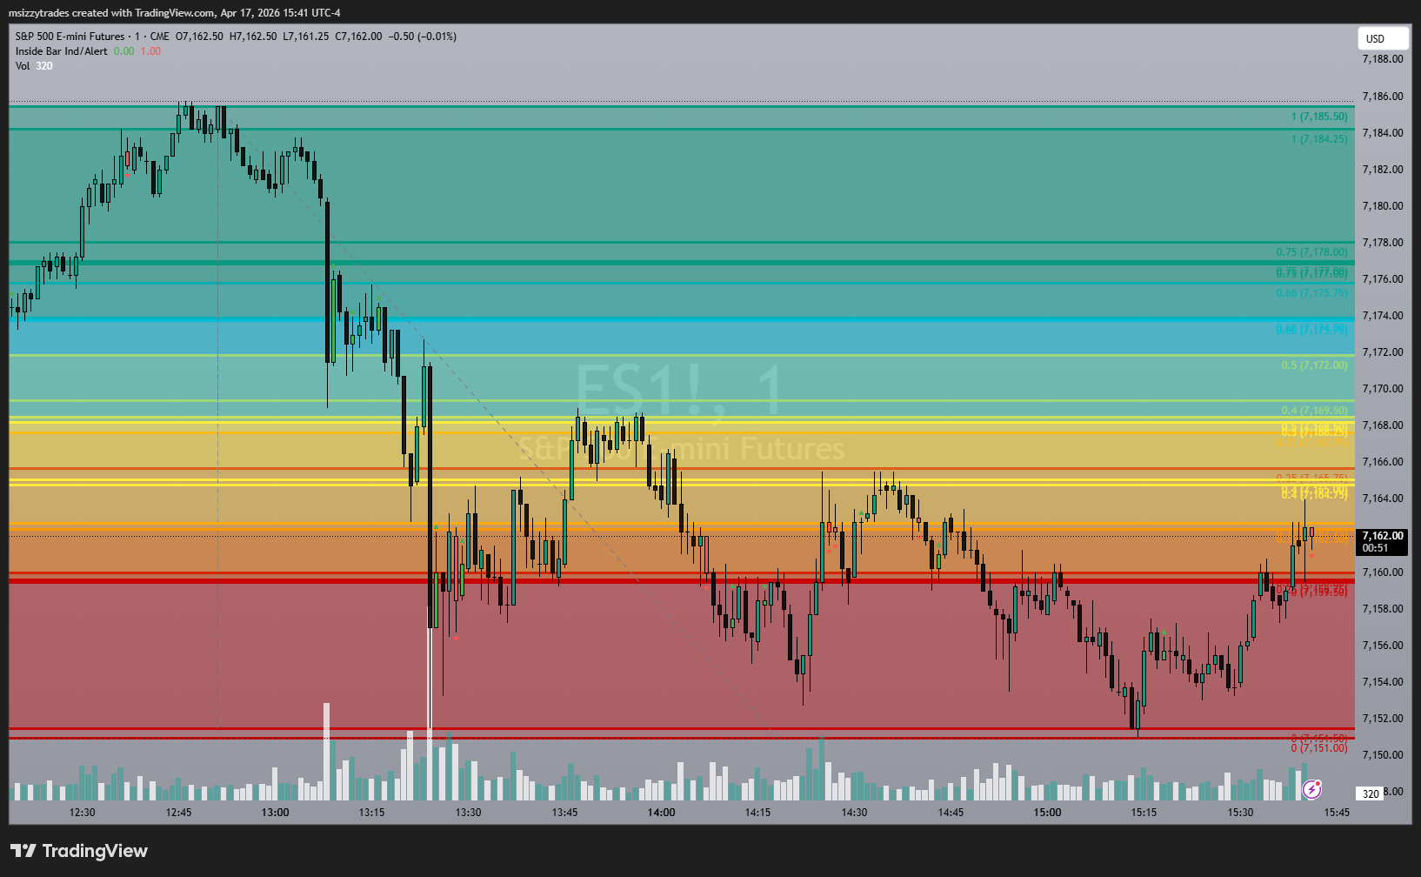Click the 7,152.00 price axis label

coord(1383,719)
